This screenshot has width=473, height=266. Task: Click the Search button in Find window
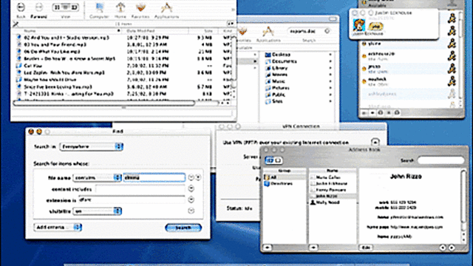pyautogui.click(x=183, y=228)
